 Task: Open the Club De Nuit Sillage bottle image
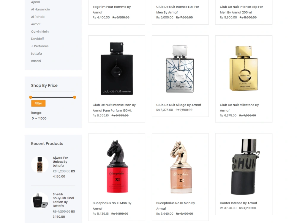[x=180, y=69]
